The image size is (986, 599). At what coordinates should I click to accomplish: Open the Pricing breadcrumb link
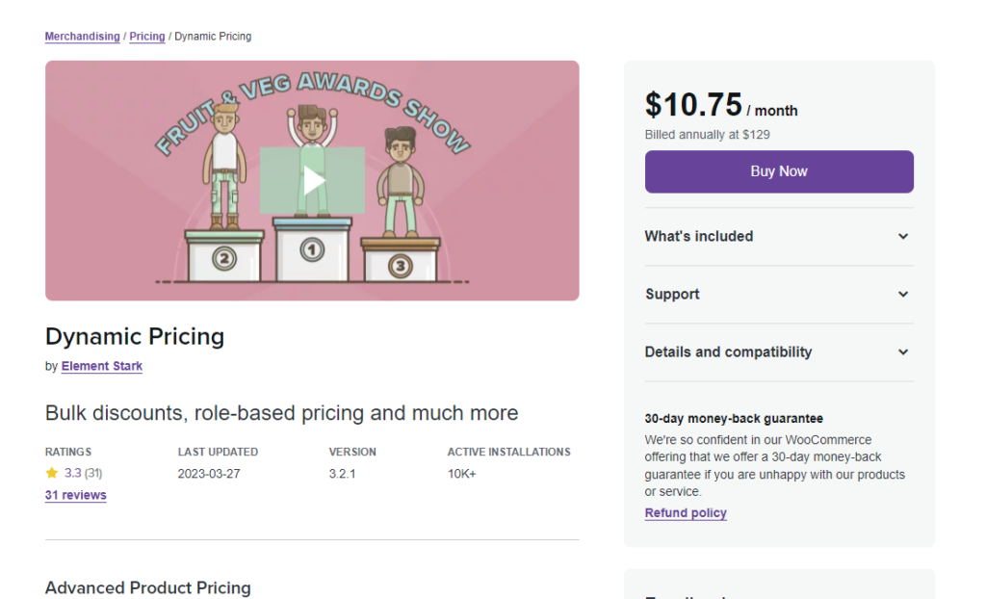coord(147,37)
